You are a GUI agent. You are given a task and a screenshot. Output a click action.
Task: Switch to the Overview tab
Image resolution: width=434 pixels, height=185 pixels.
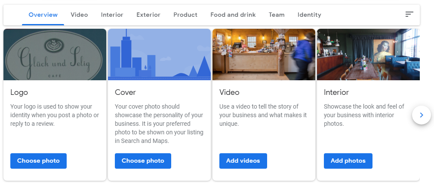pyautogui.click(x=43, y=15)
